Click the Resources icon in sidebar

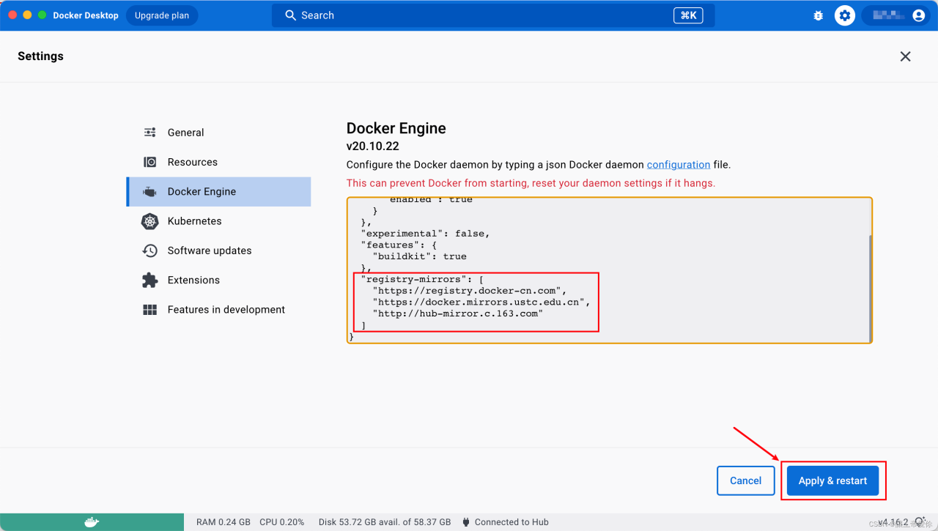(149, 162)
